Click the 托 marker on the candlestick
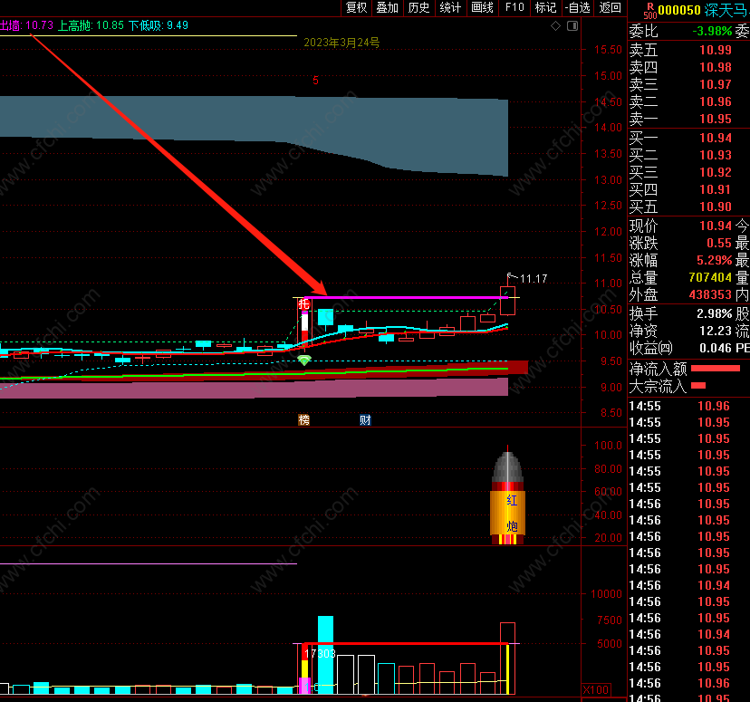 303,304
